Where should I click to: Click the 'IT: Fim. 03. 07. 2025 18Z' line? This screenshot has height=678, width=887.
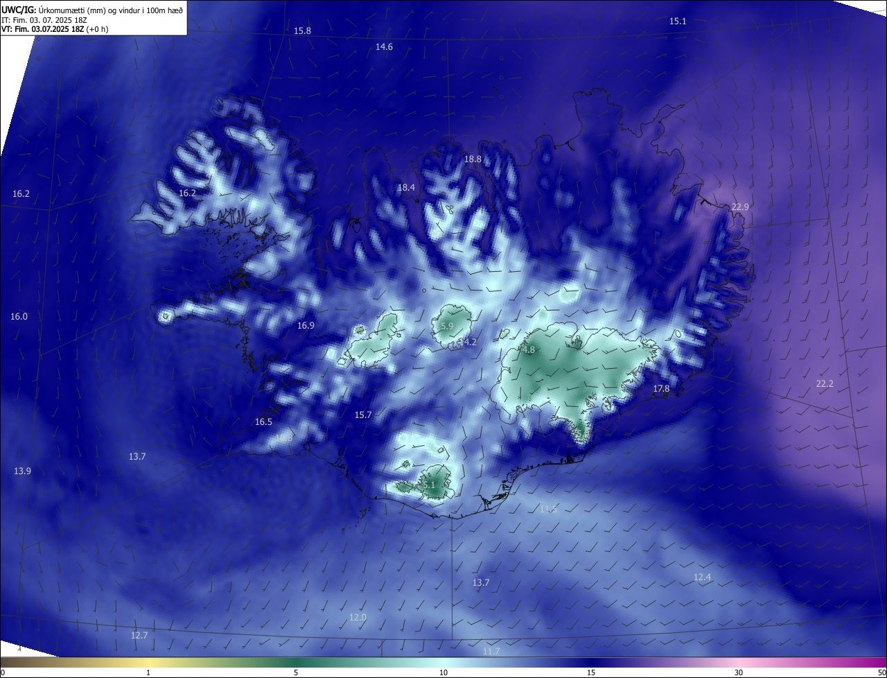click(43, 20)
